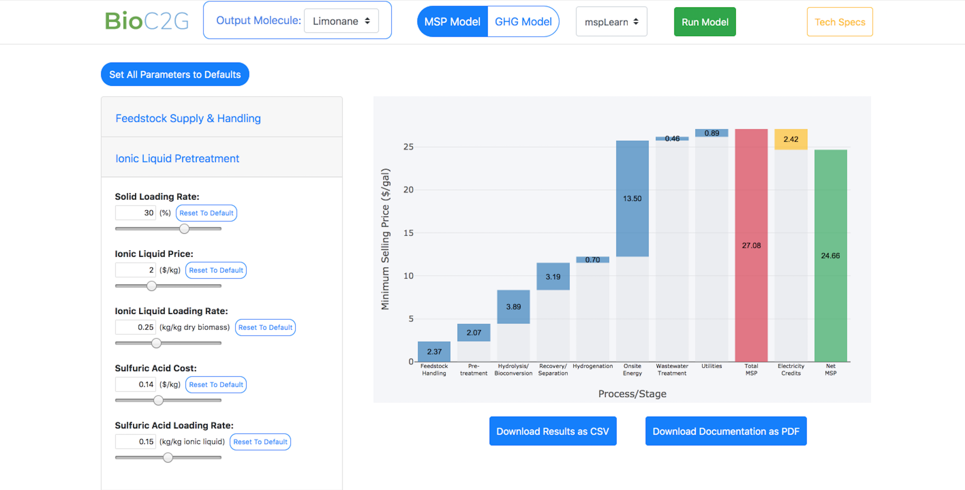Open the Output Molecule Limonane dropdown

click(341, 21)
